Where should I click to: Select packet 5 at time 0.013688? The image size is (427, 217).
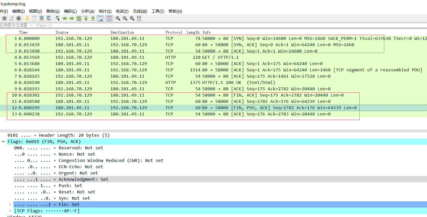pyautogui.click(x=213, y=64)
